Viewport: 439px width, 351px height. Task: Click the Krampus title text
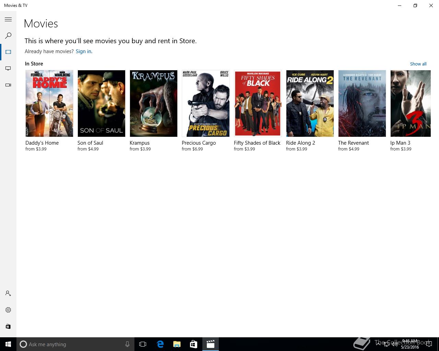[140, 143]
